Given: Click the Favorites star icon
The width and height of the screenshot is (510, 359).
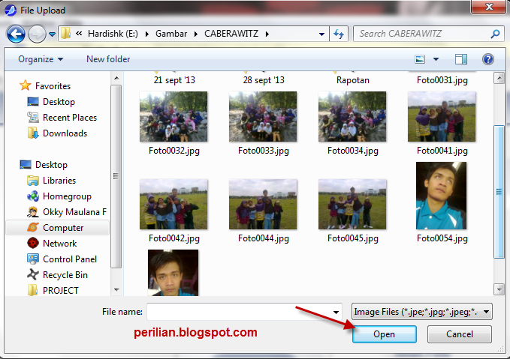Looking at the screenshot, I should (x=25, y=85).
